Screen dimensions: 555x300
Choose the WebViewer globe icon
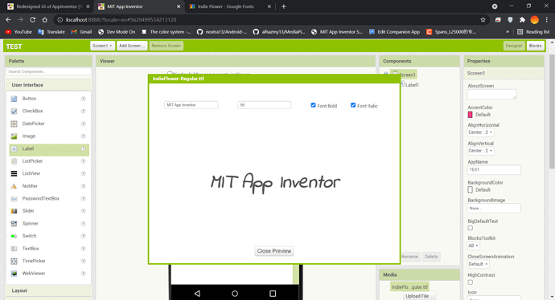(14, 274)
